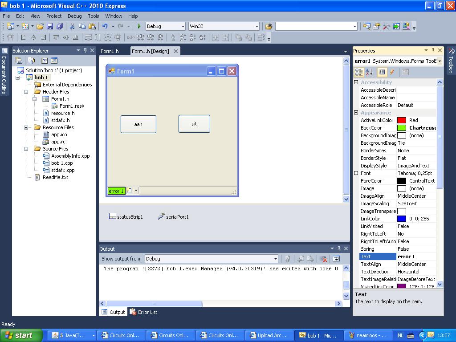The width and height of the screenshot is (456, 342).
Task: Toggle the Properties view button
Action: (x=382, y=72)
